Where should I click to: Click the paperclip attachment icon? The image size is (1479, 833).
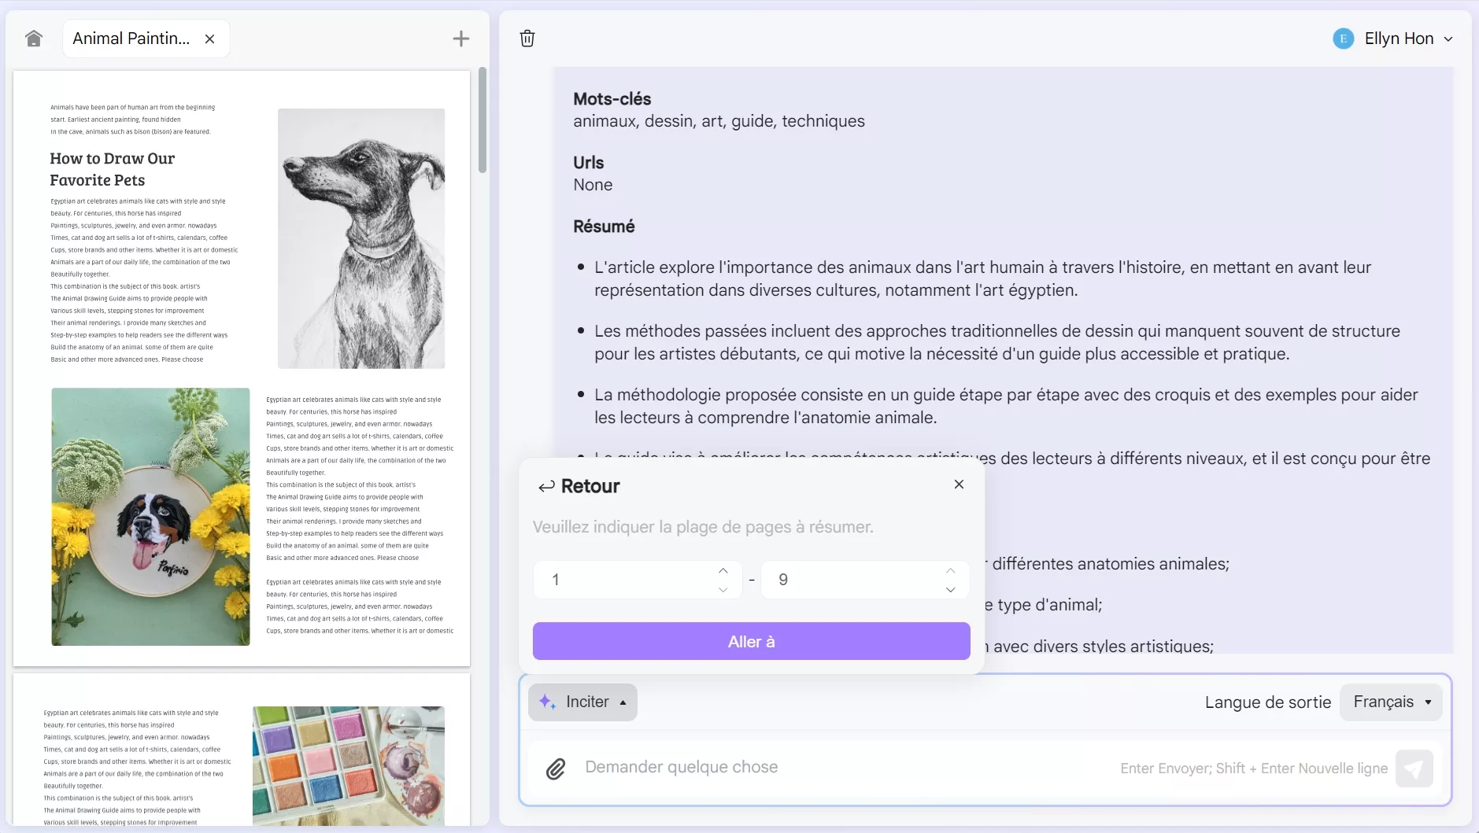pyautogui.click(x=556, y=768)
